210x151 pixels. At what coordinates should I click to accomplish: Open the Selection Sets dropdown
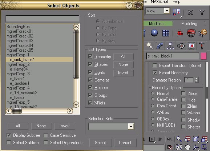click(131, 126)
